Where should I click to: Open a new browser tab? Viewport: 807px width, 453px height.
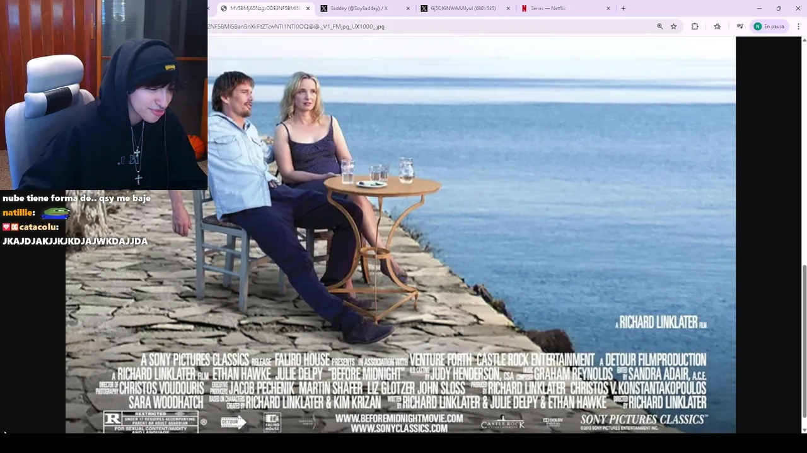pyautogui.click(x=624, y=8)
